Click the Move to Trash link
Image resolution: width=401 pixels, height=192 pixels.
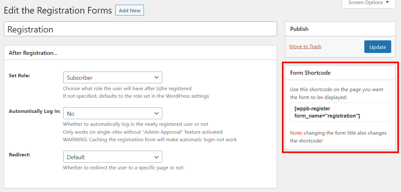pos(305,47)
